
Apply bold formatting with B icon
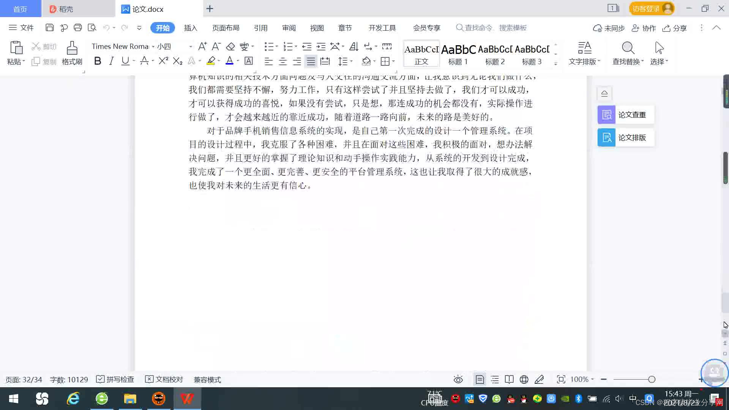[x=97, y=61]
